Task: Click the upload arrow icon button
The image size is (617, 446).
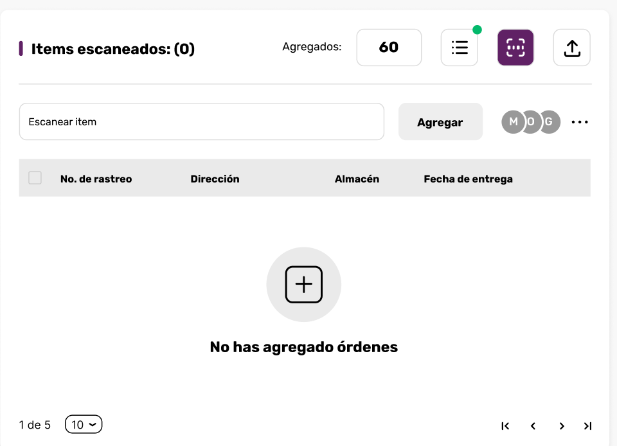Action: pyautogui.click(x=572, y=48)
